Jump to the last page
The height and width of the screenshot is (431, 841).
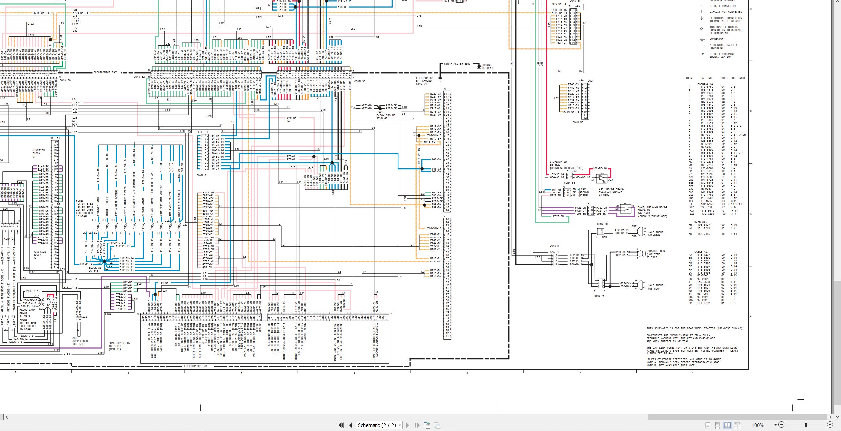(x=417, y=425)
